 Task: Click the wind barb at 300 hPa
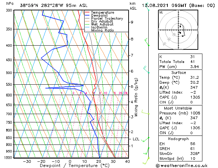(x=147, y=7)
